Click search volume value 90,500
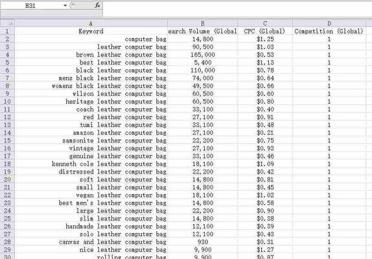The width and height of the screenshot is (372, 259). [202, 47]
